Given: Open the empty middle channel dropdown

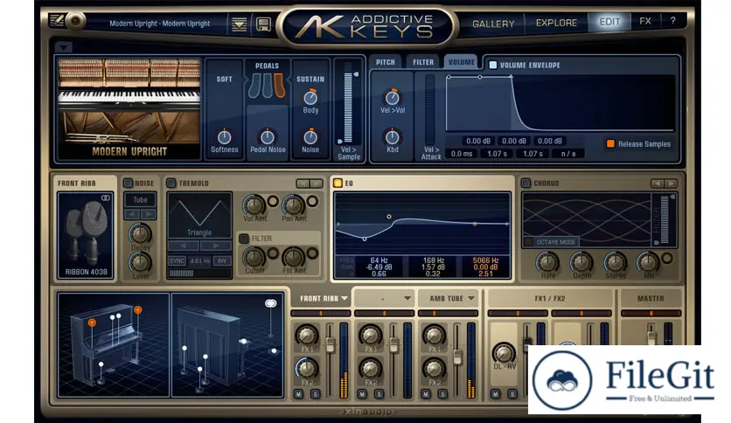Looking at the screenshot, I should click(407, 298).
